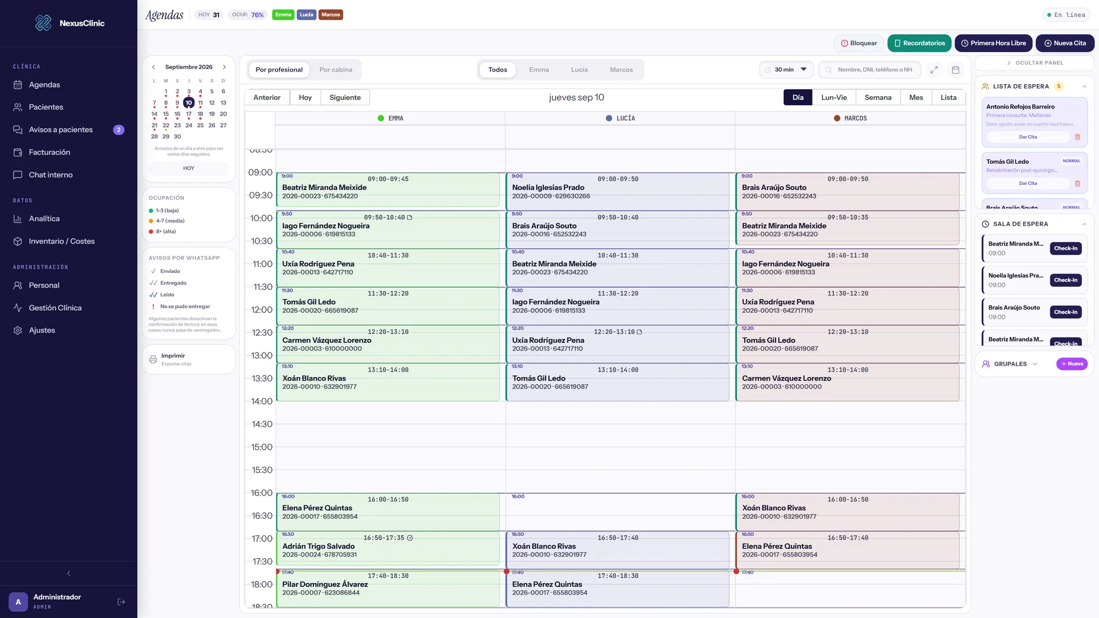Switch to Por cabina view
Screen dimensions: 1099x618
(x=335, y=70)
